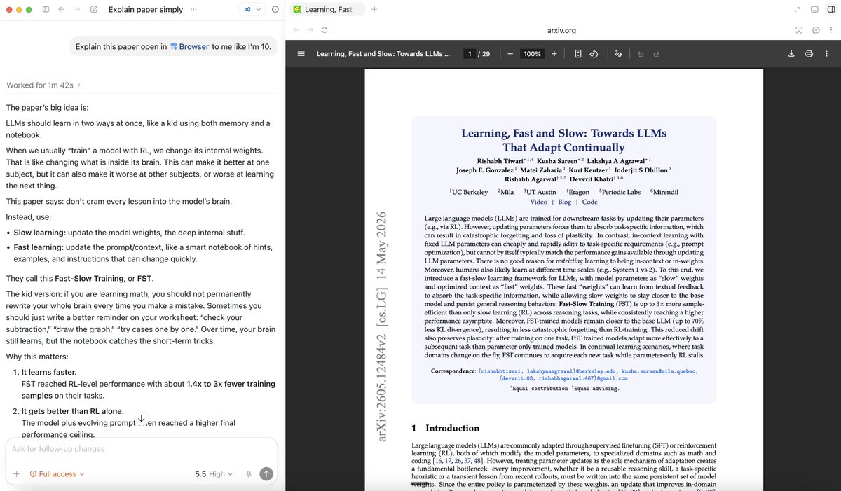Click the 100% zoom level field
The width and height of the screenshot is (841, 491).
pyautogui.click(x=533, y=54)
